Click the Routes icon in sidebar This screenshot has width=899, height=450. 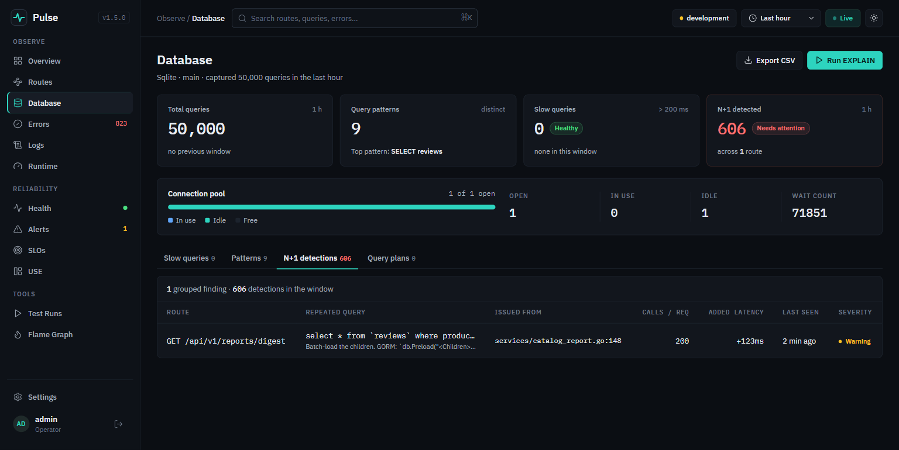[18, 82]
